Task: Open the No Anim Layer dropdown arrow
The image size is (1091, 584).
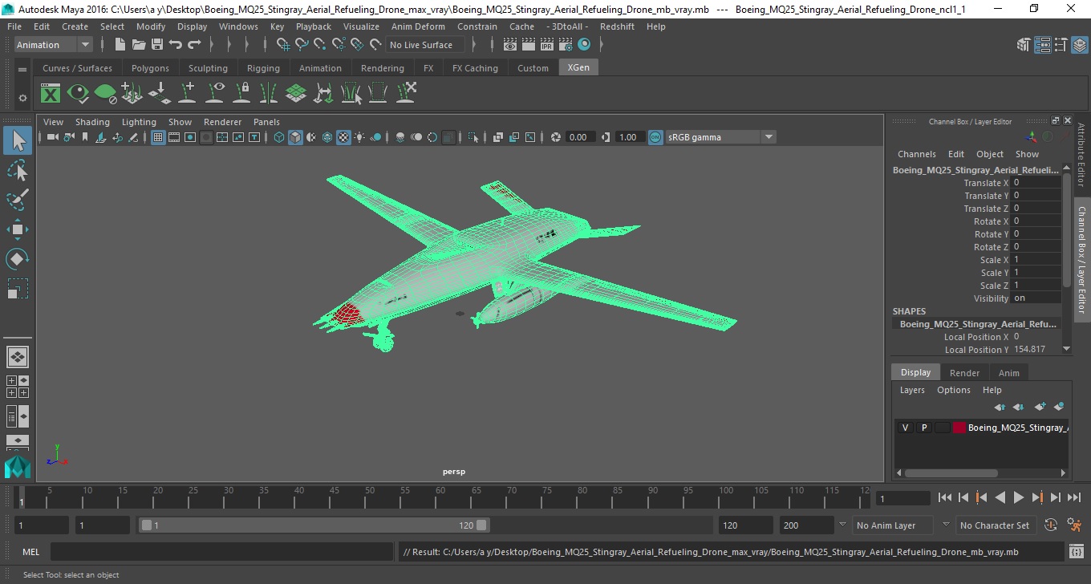Action: point(842,525)
